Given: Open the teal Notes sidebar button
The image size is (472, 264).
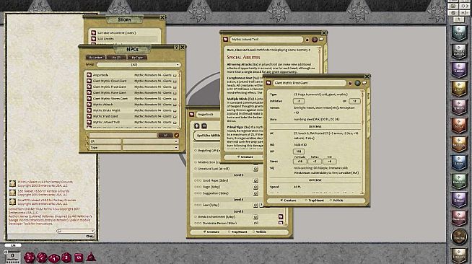Looking at the screenshot, I should 459,32.
